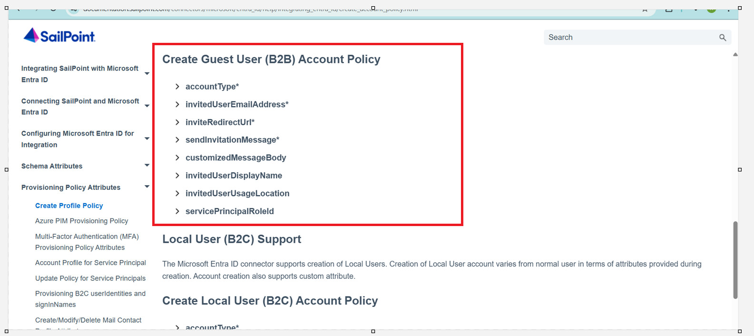The width and height of the screenshot is (754, 336).
Task: Open Update Policy for Service Principals
Action: pyautogui.click(x=90, y=278)
